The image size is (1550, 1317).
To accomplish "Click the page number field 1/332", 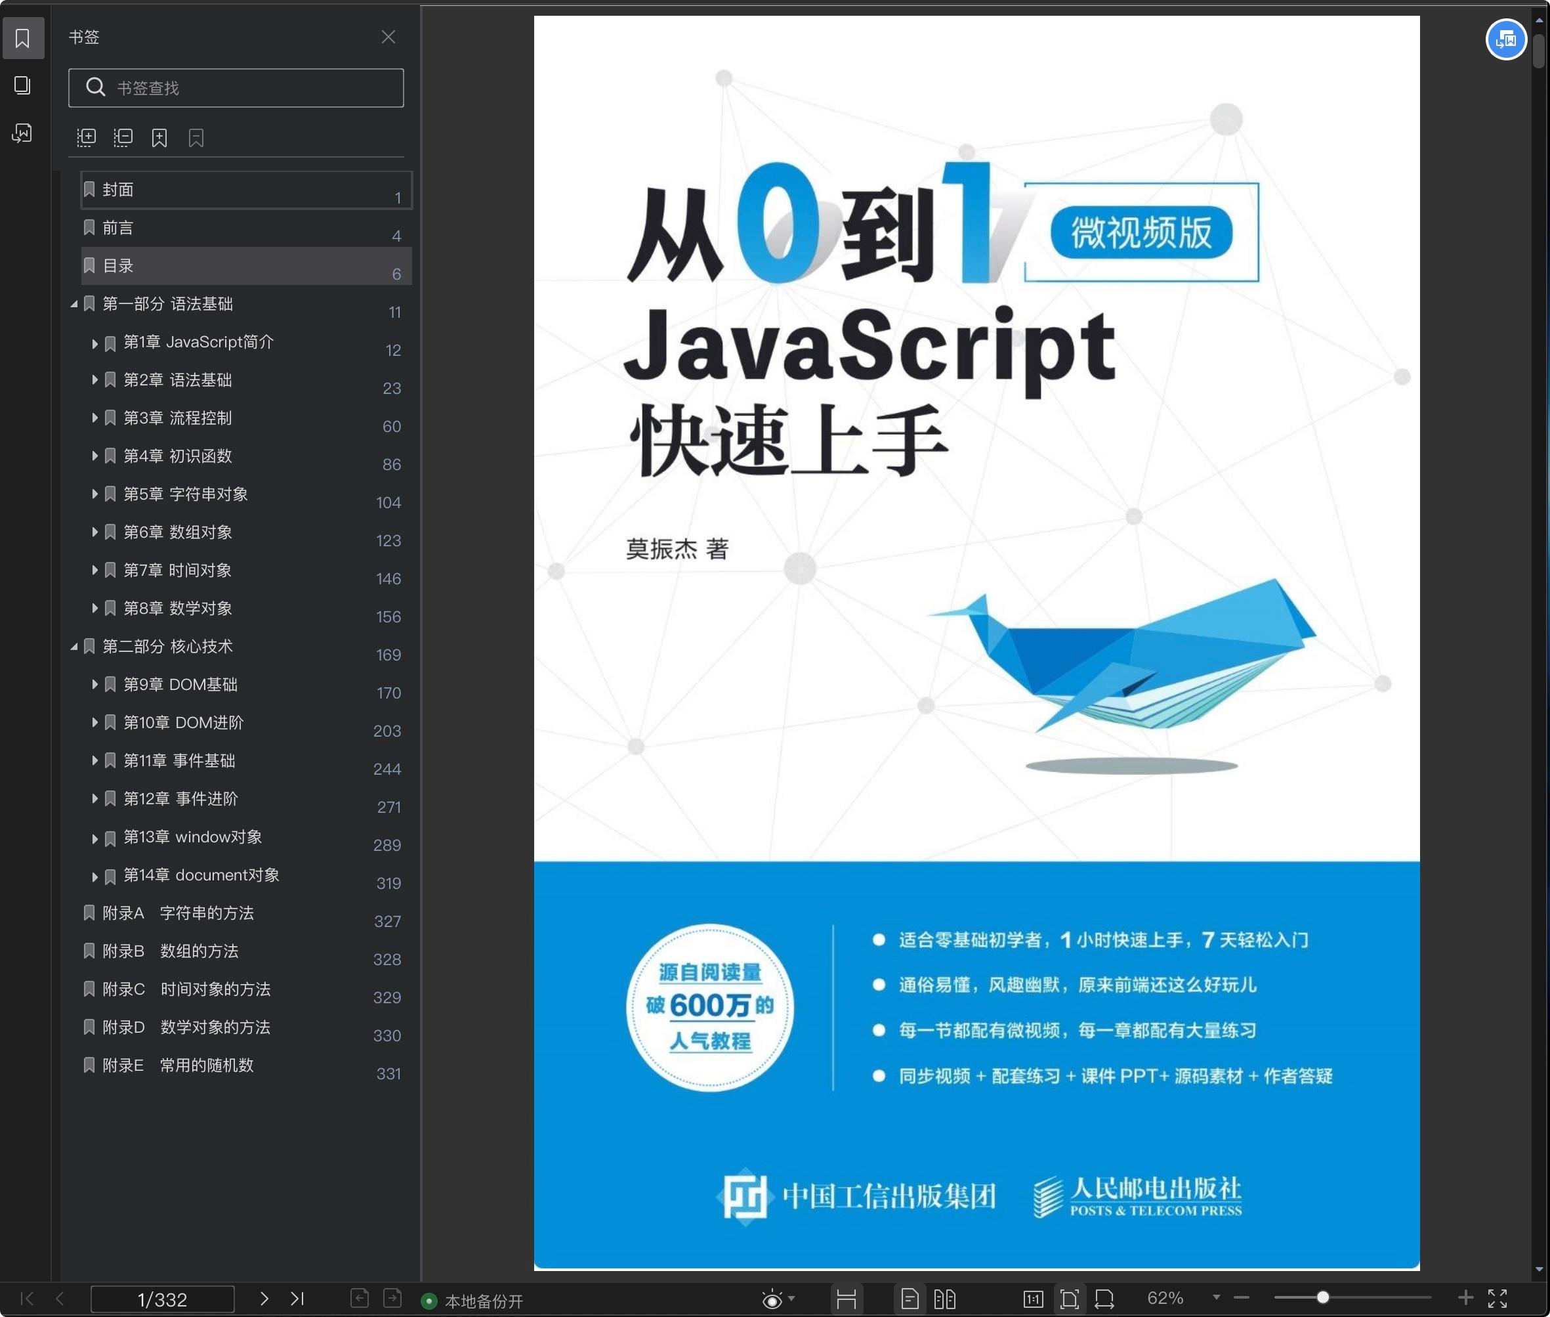I will [162, 1299].
